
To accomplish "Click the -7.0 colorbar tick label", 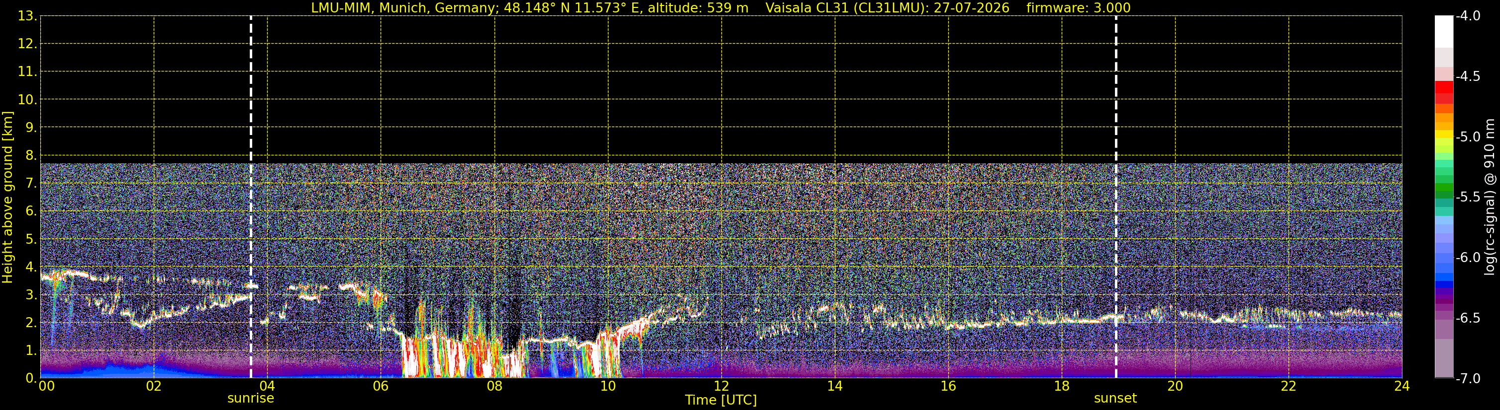I will (x=1468, y=379).
